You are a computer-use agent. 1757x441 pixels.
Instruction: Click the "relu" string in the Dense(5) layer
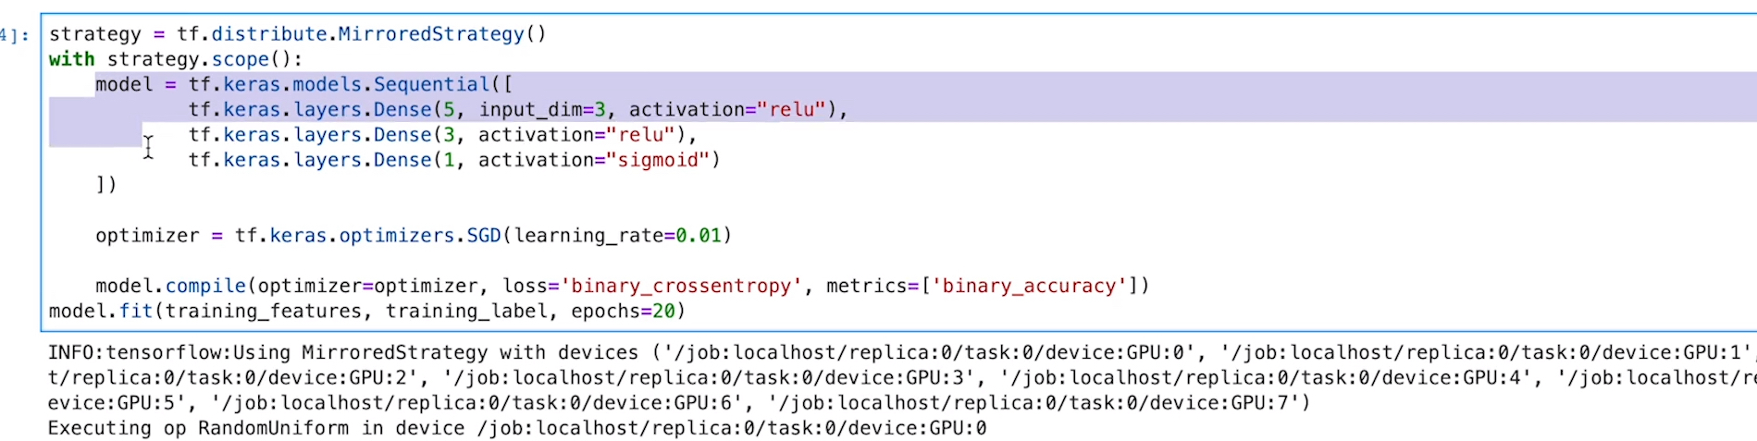click(x=791, y=110)
